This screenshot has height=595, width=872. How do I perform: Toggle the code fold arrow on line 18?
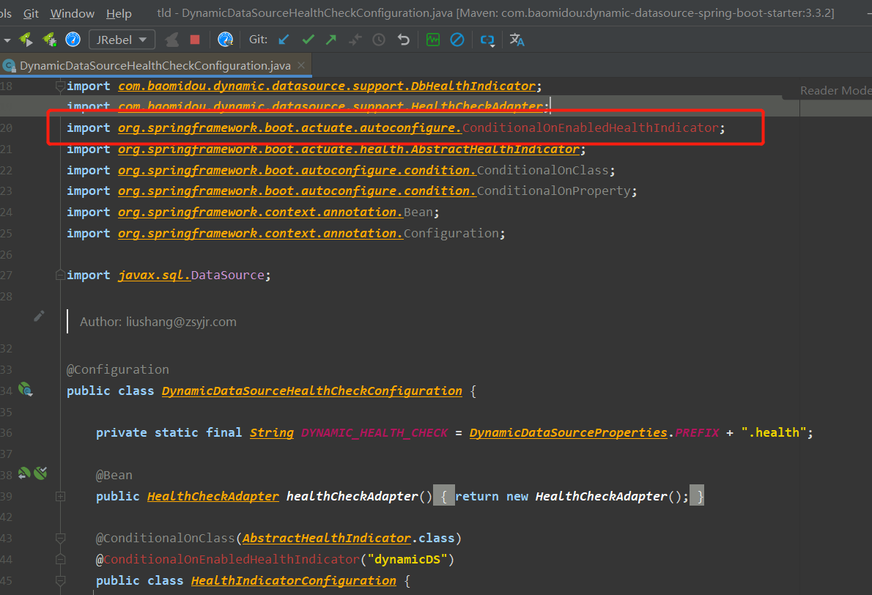60,86
